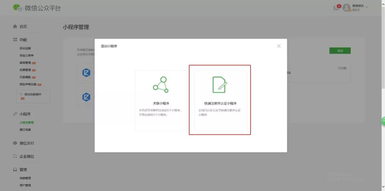Select 小程序管理 in the sidebar
The width and height of the screenshot is (385, 191).
27,122
